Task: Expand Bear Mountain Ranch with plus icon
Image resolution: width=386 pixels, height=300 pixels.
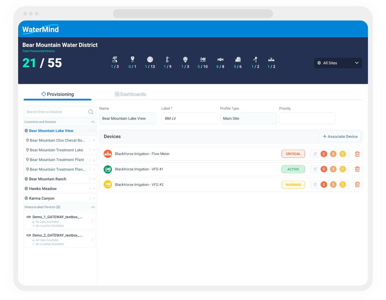Action: 94,179
